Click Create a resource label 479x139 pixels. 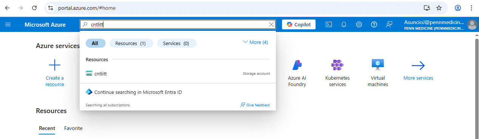click(x=55, y=81)
